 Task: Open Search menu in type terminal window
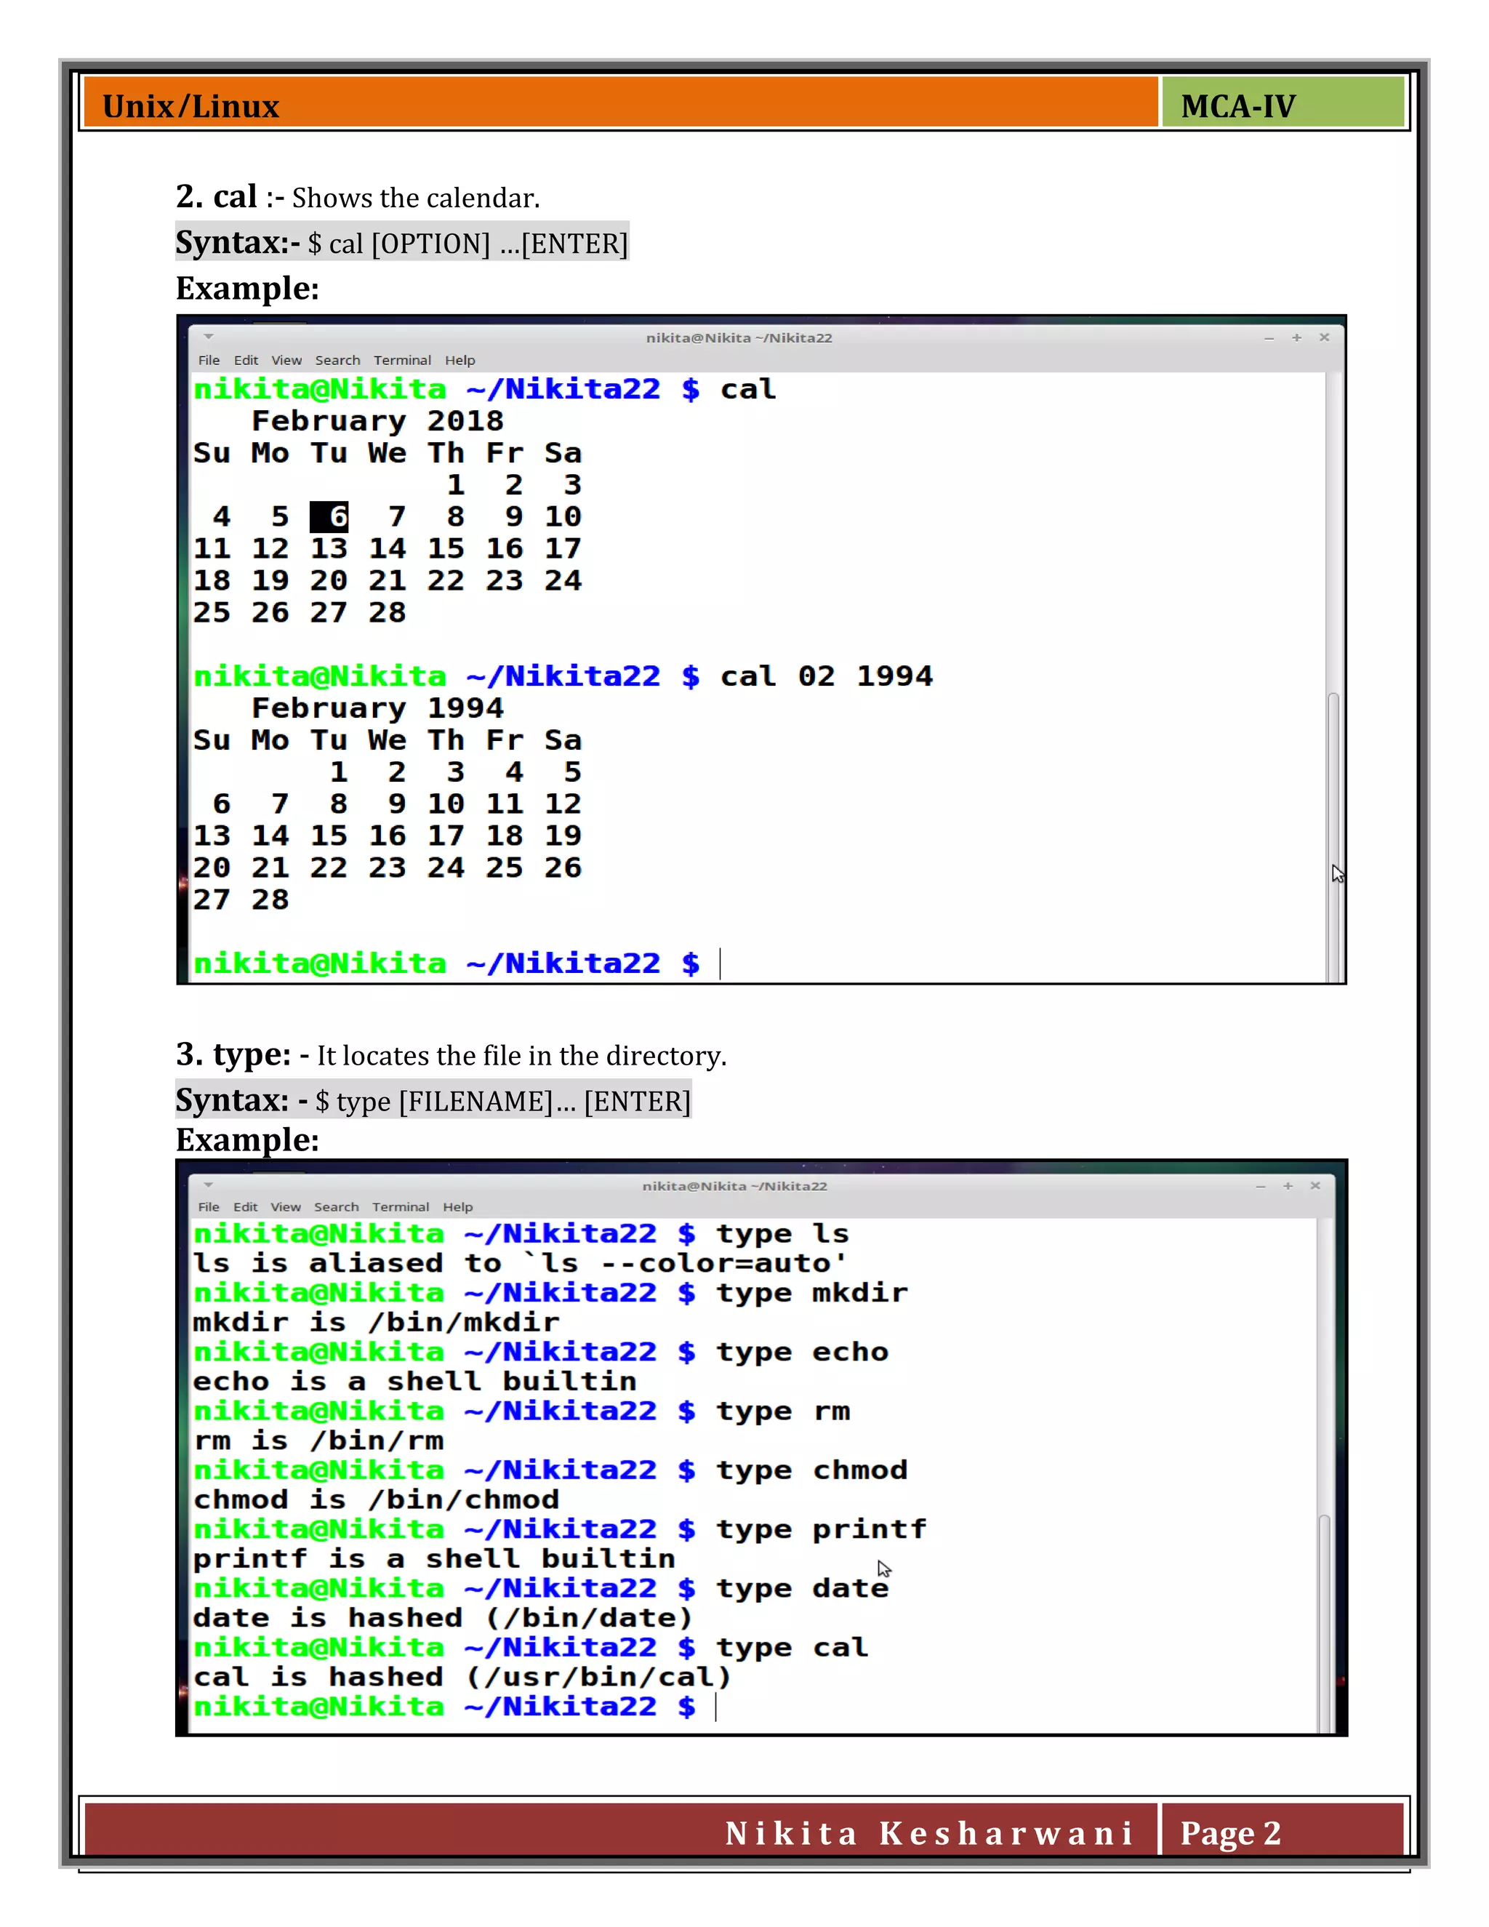click(x=336, y=1206)
